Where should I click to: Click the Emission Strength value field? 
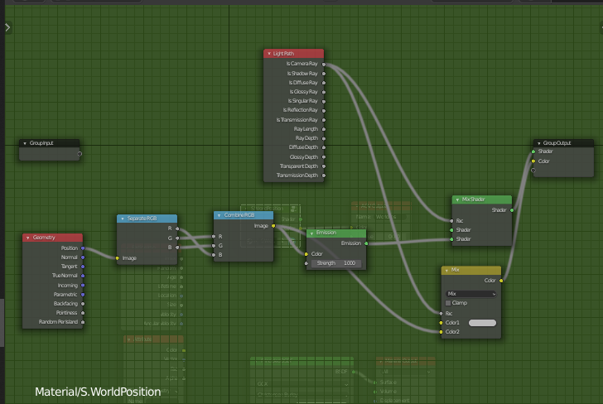pos(336,263)
